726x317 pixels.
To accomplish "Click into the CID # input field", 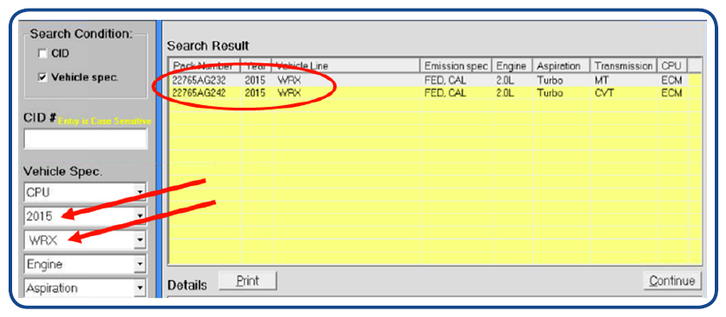I will click(x=85, y=139).
